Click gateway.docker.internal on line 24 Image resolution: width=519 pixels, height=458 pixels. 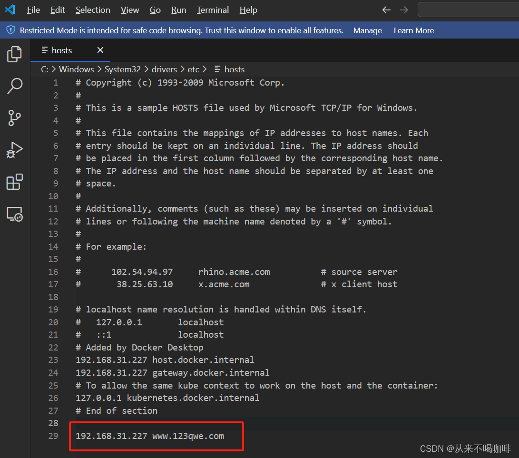pyautogui.click(x=211, y=372)
